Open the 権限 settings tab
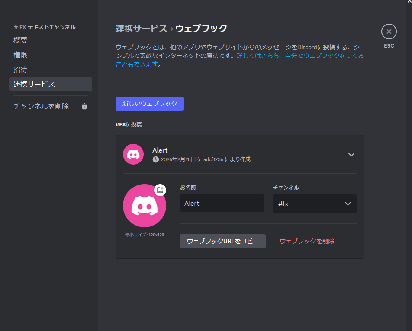 (x=51, y=55)
